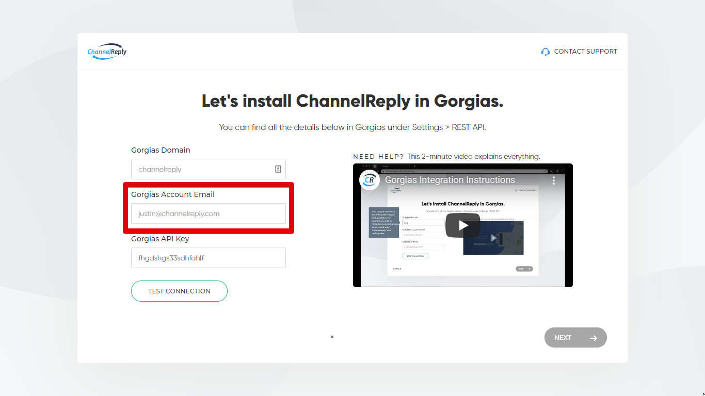Click the Gorgias API Key label
The height and width of the screenshot is (396, 705).
[x=160, y=239]
